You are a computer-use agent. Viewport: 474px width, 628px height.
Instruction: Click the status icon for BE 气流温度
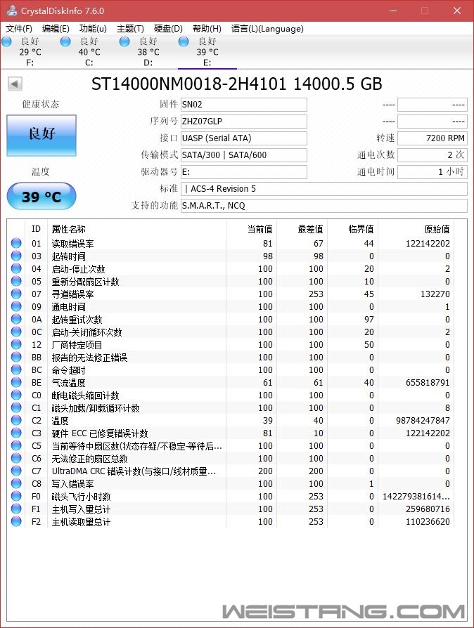click(x=16, y=382)
